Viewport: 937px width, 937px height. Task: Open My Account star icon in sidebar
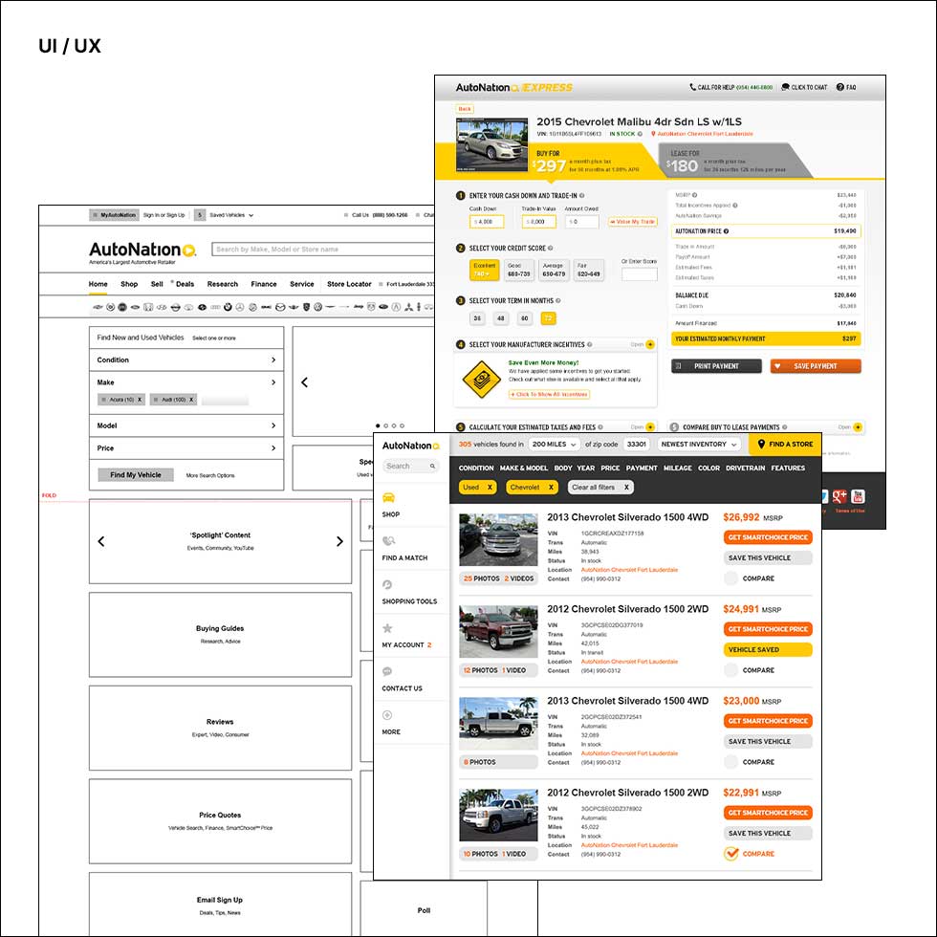pos(387,628)
